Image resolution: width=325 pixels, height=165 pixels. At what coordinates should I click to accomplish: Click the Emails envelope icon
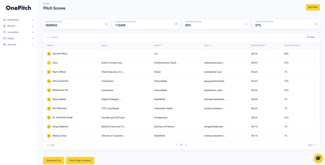pyautogui.click(x=4, y=38)
